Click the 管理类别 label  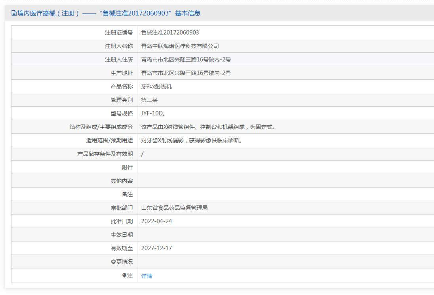122,100
